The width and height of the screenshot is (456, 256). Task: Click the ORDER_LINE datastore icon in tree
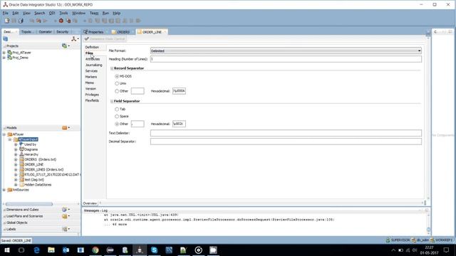coord(21,164)
